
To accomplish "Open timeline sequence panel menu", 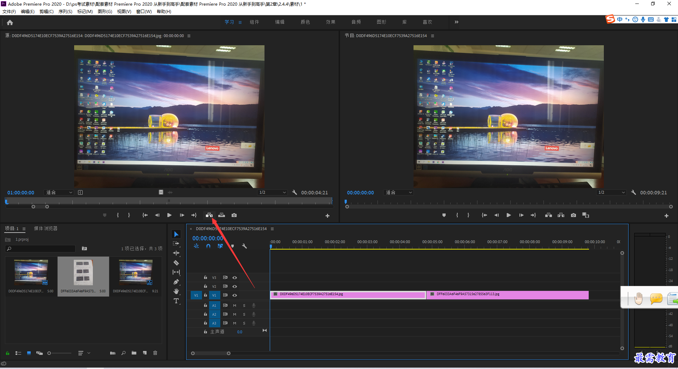I will point(272,229).
